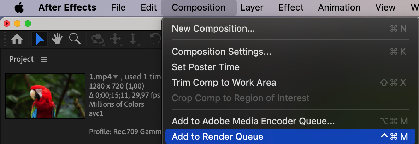
Task: Open the Project panel options menu
Action: point(44,59)
